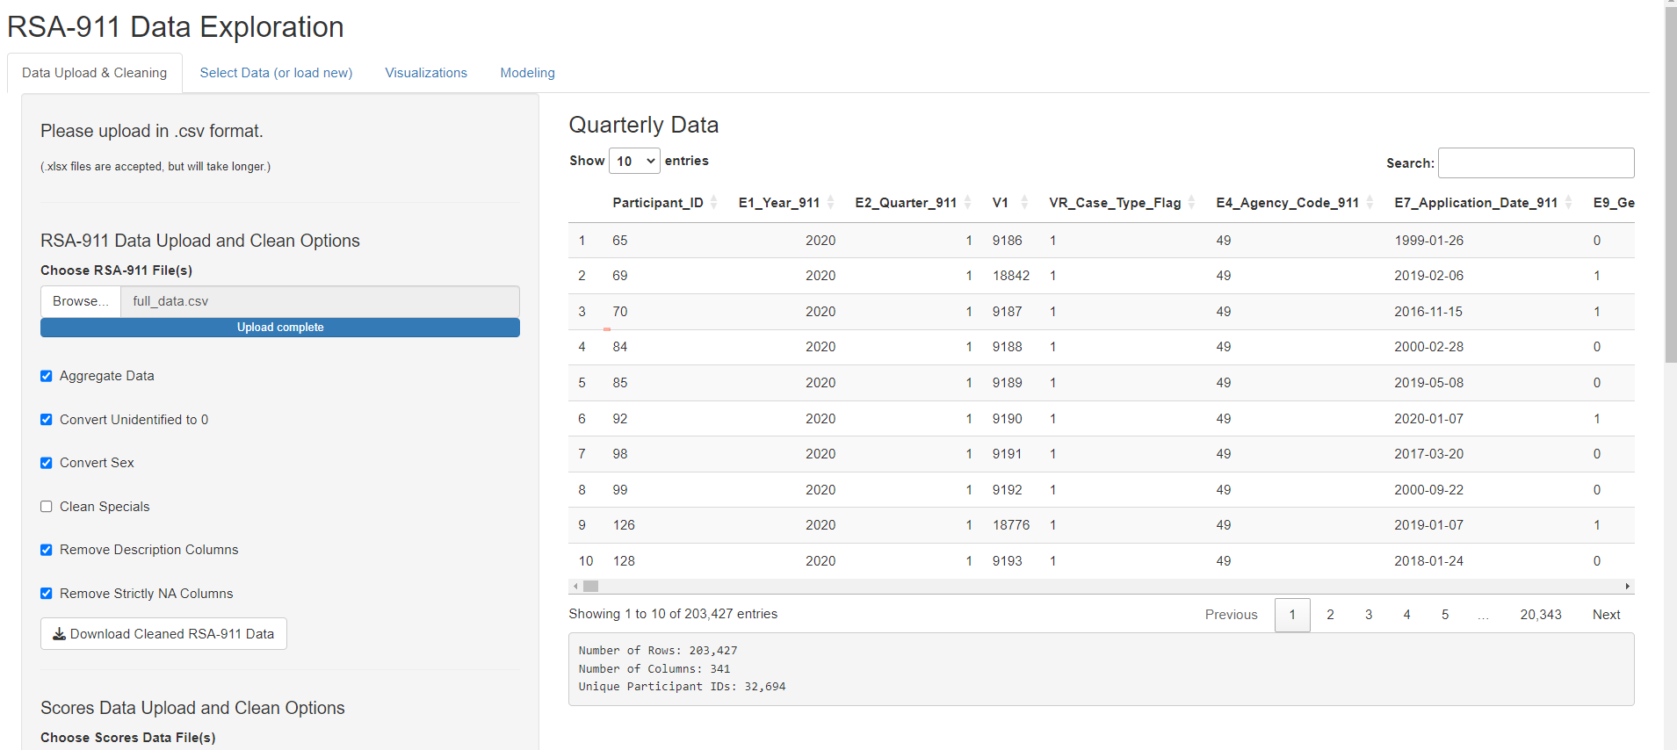Click the Upload complete progress bar
Image resolution: width=1677 pixels, height=750 pixels.
click(280, 328)
